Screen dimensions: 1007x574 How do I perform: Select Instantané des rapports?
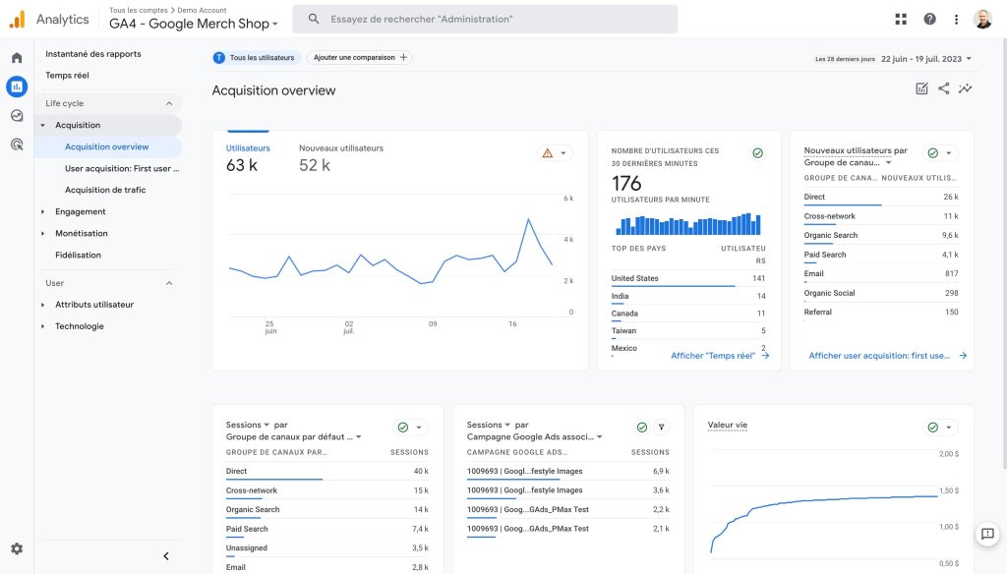[x=93, y=54]
